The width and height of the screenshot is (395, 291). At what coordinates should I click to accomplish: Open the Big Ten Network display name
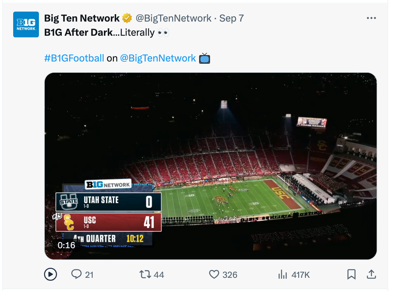point(82,18)
